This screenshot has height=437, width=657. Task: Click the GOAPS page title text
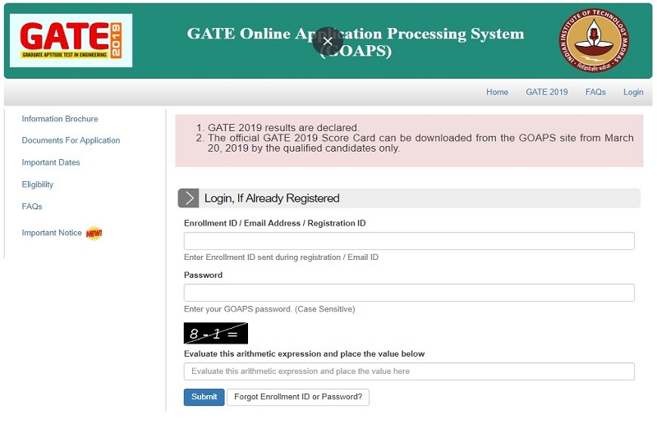coord(356,41)
